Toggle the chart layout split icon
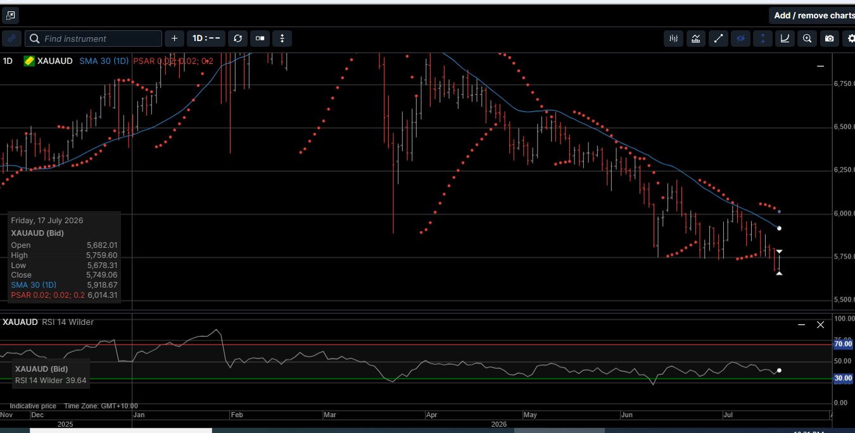Screen dimensions: 855x433 pyautogui.click(x=260, y=39)
